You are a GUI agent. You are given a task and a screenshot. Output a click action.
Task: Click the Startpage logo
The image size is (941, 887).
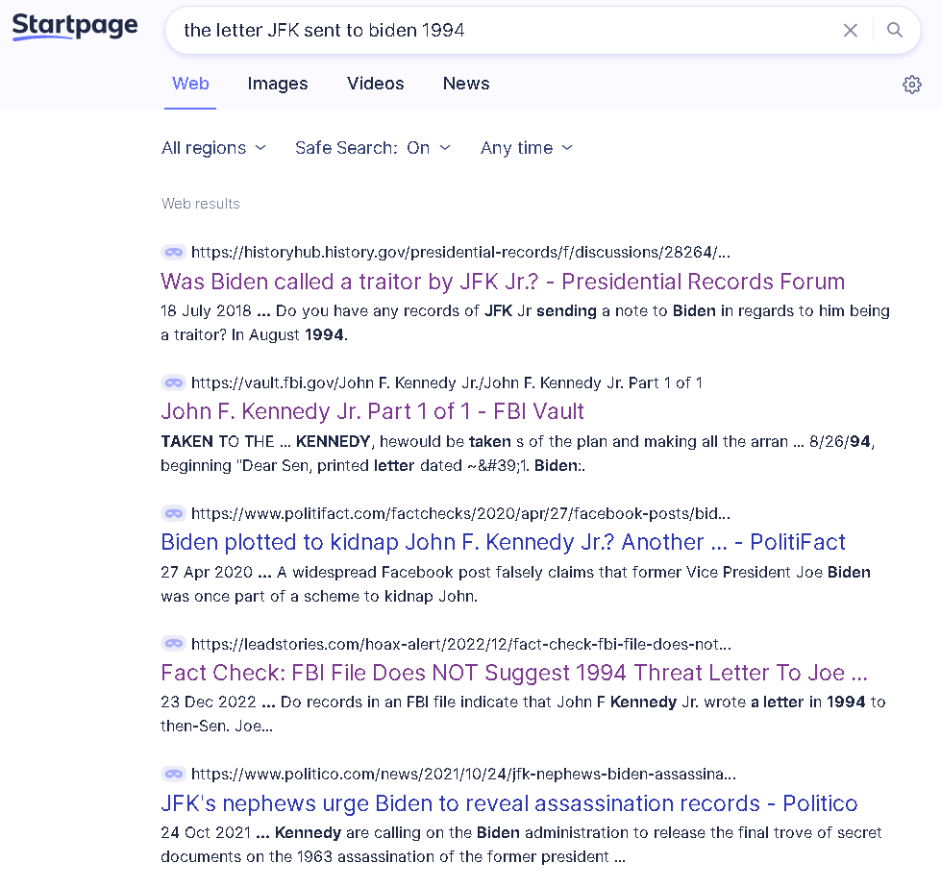[x=75, y=26]
